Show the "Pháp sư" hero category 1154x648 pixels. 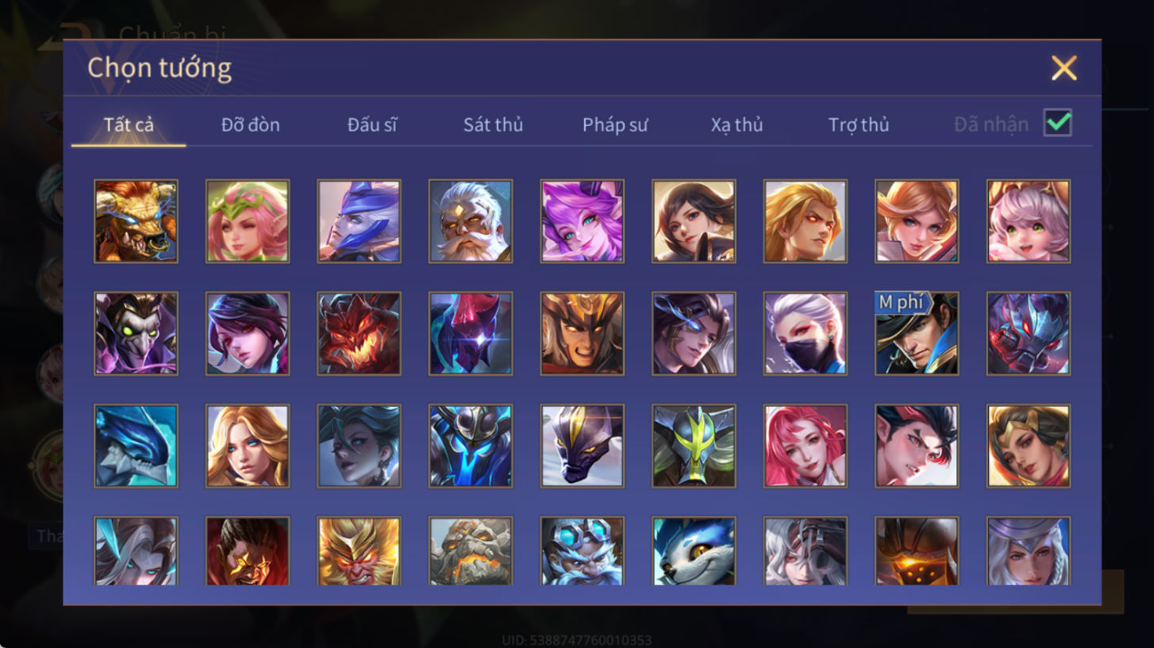615,125
